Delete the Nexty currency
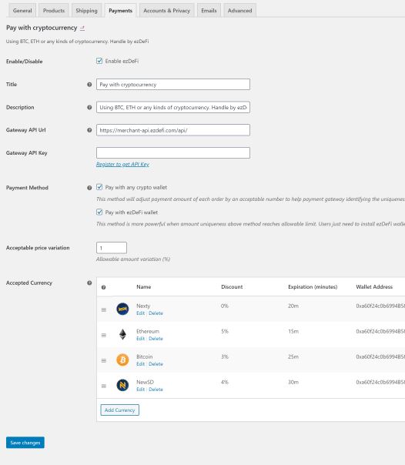The width and height of the screenshot is (405, 465). pos(156,313)
